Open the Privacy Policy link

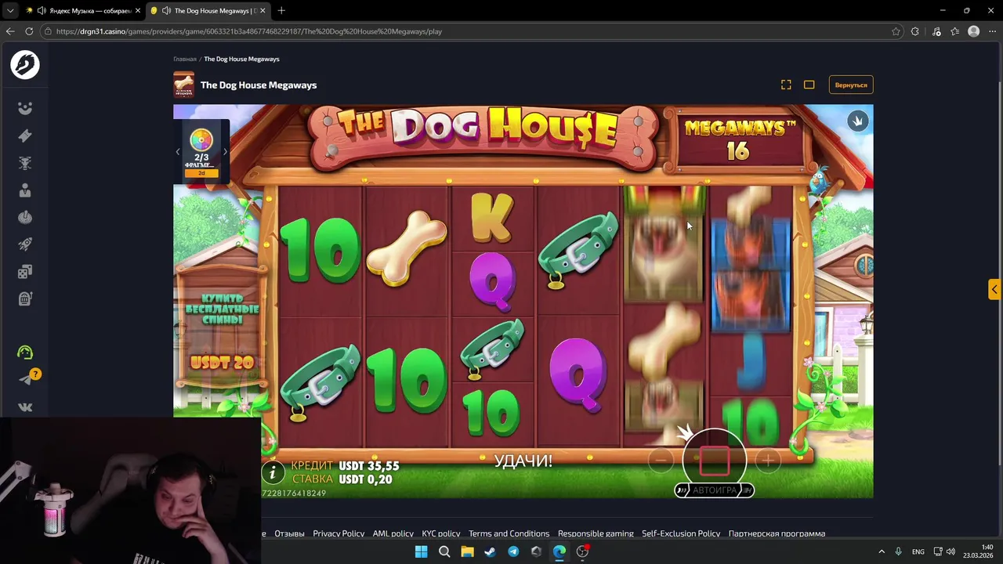[x=339, y=533]
